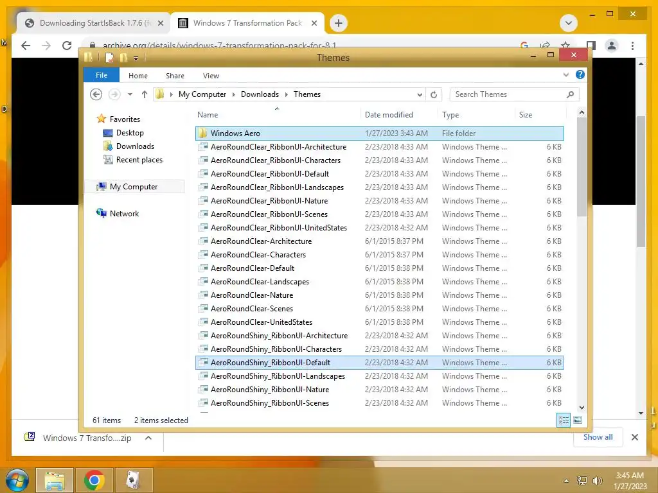Screen dimensions: 658x493
Task: Select Recent places in navigation pane
Action: (132, 160)
